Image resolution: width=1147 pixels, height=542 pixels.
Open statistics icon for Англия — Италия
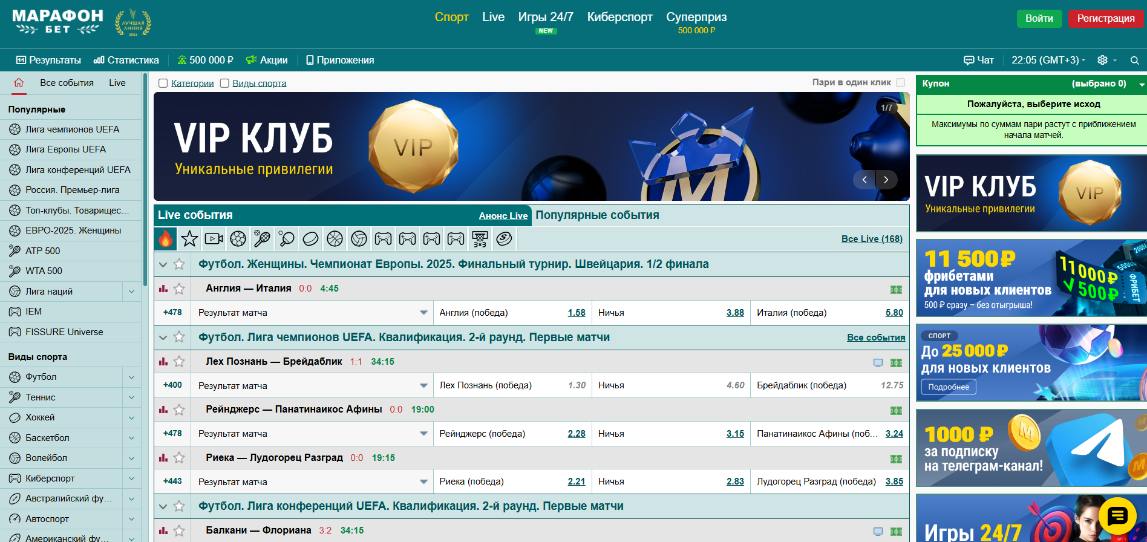163,289
